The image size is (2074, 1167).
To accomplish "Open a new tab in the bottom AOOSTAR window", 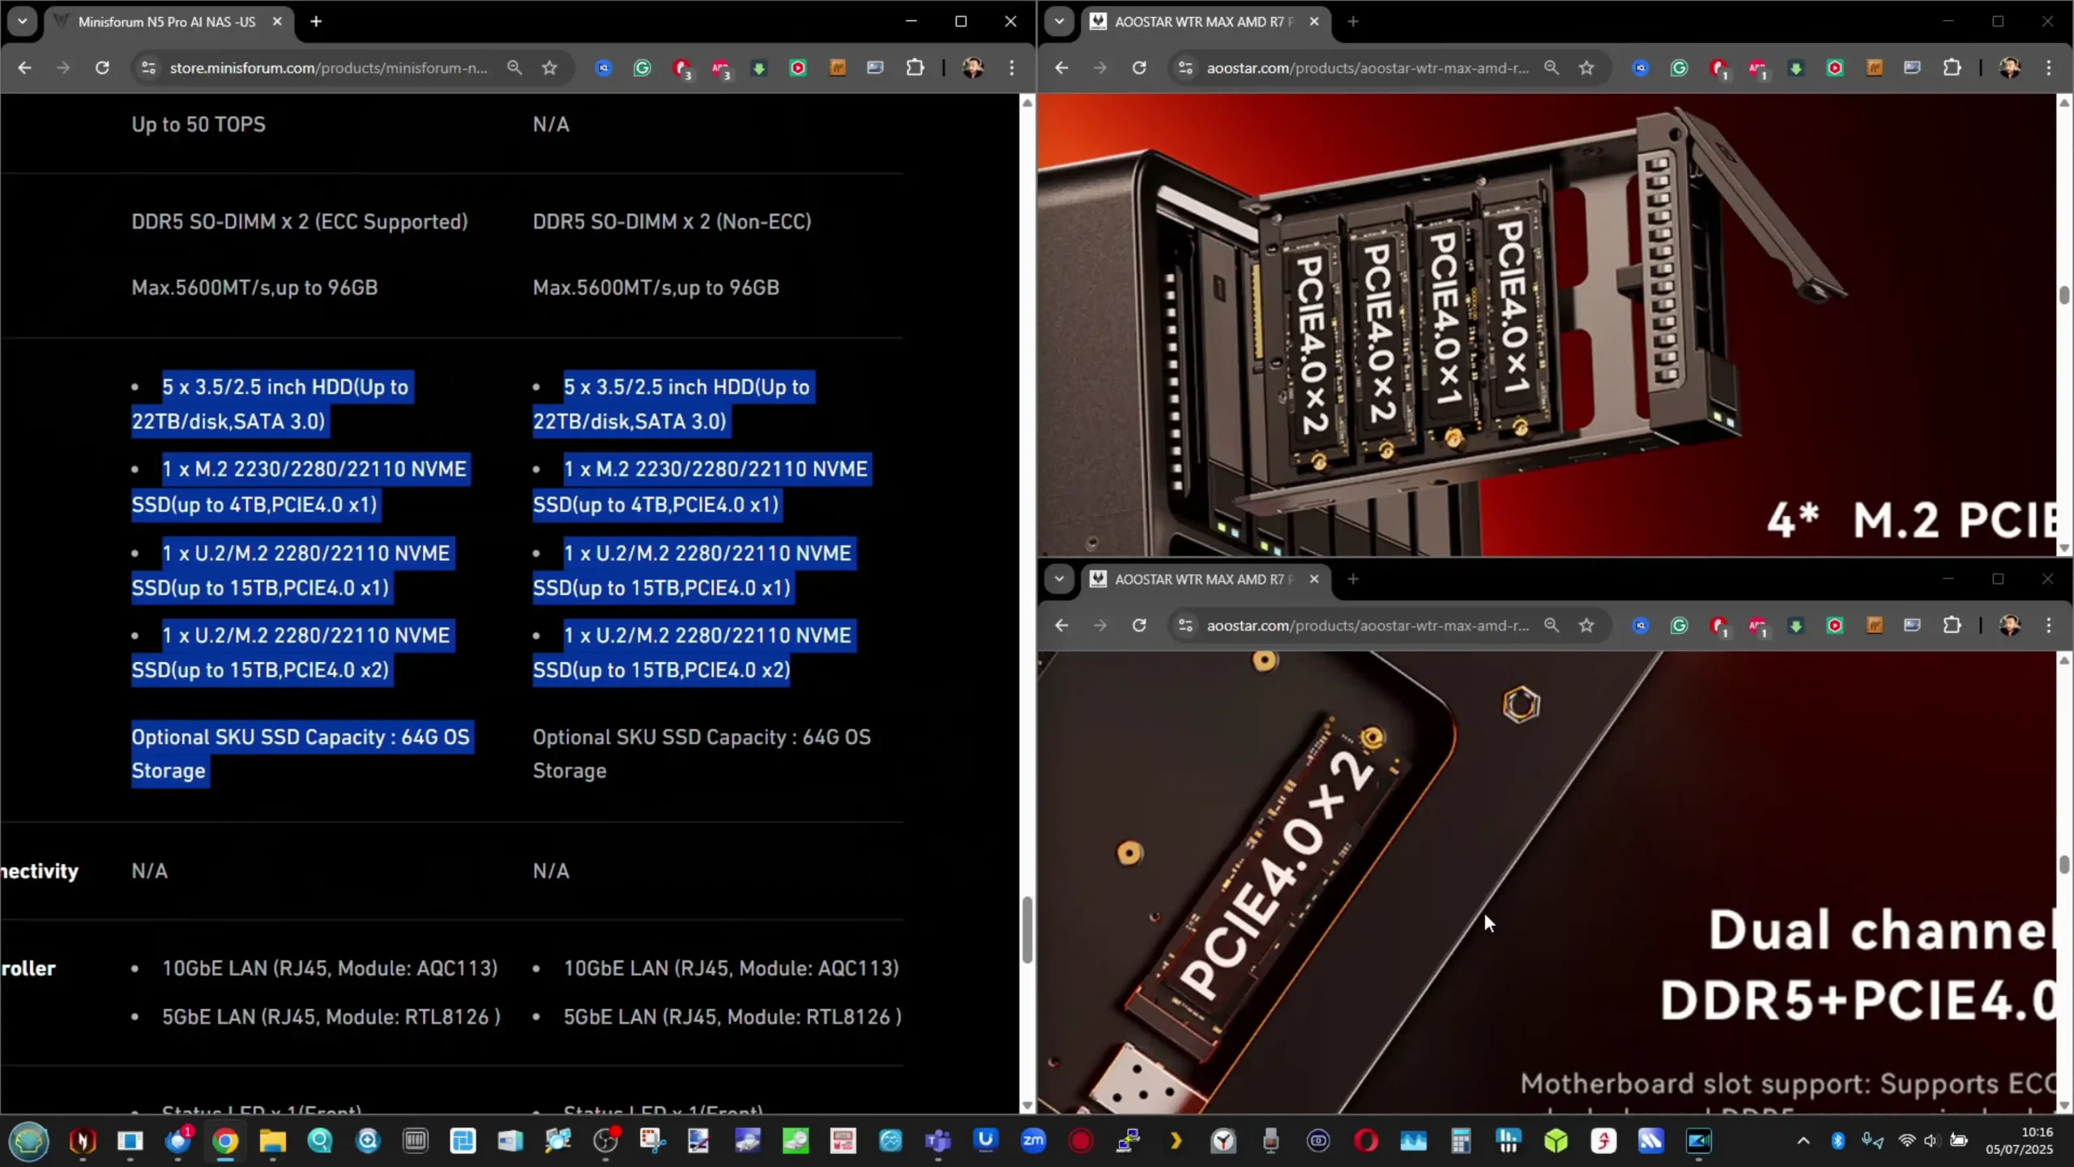I will tap(1353, 579).
